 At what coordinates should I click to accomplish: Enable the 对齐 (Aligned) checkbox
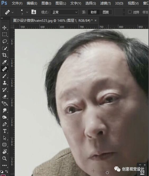(130, 12)
